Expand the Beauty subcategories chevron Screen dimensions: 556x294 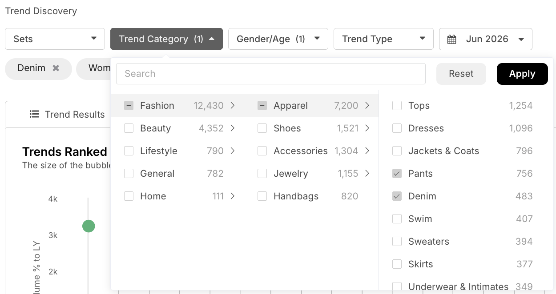pyautogui.click(x=233, y=128)
